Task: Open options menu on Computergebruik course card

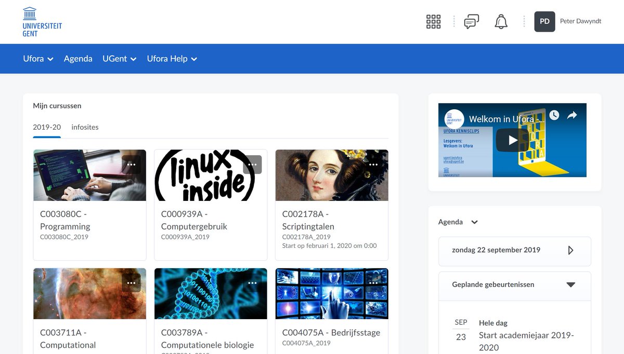Action: pyautogui.click(x=252, y=165)
